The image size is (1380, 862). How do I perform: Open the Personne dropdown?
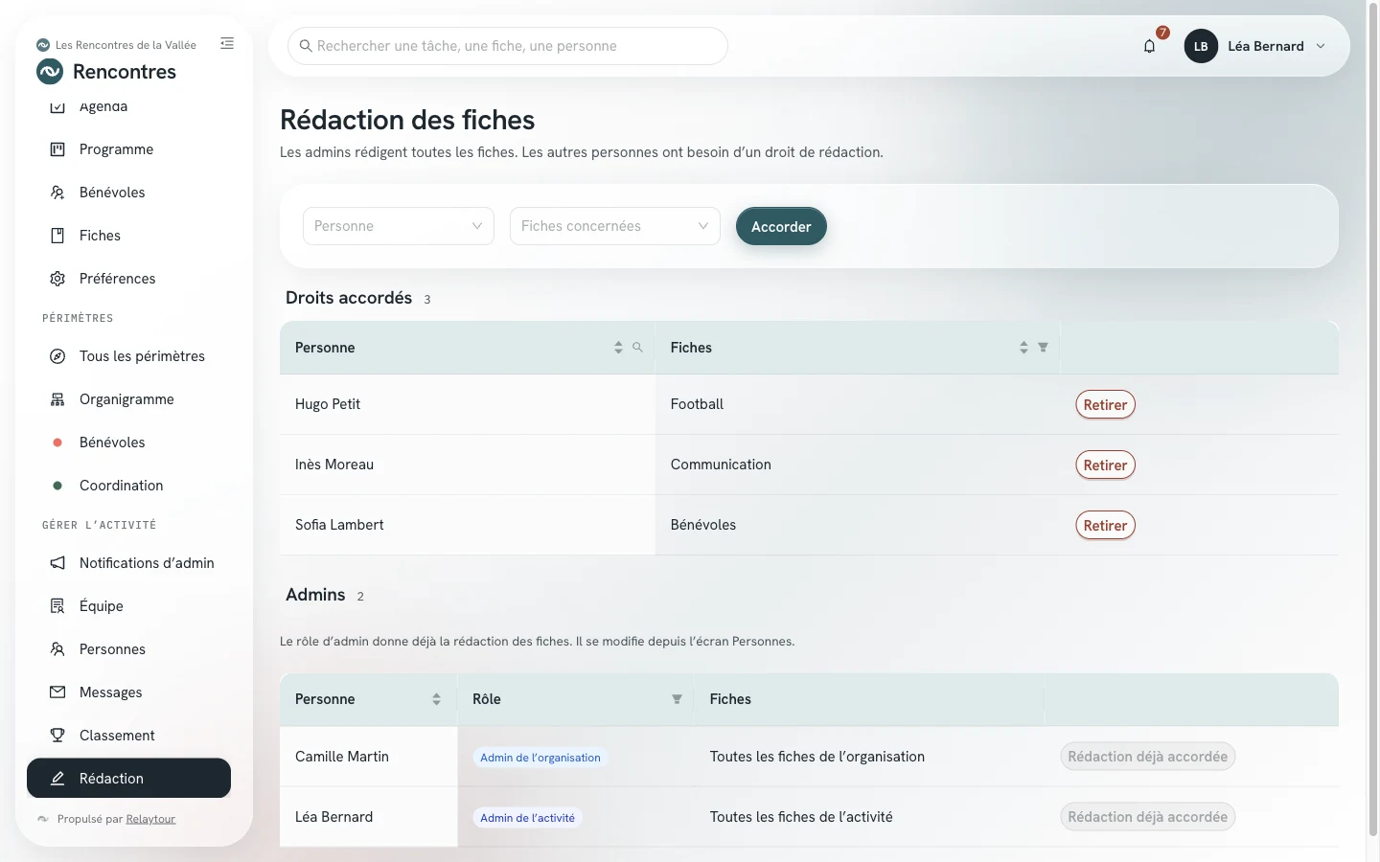(399, 226)
